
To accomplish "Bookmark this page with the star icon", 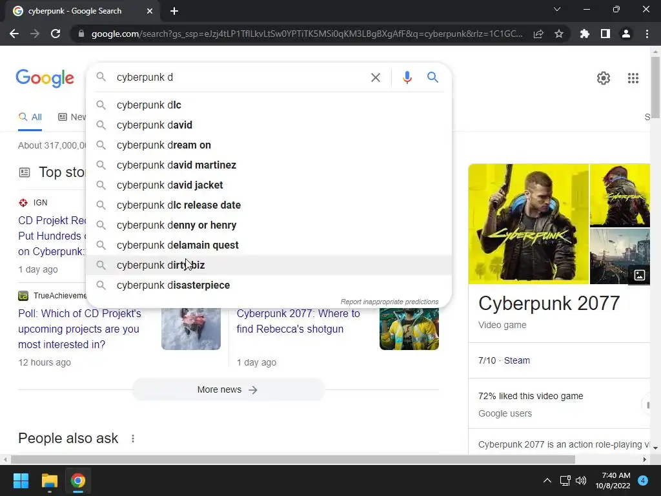I will [558, 34].
